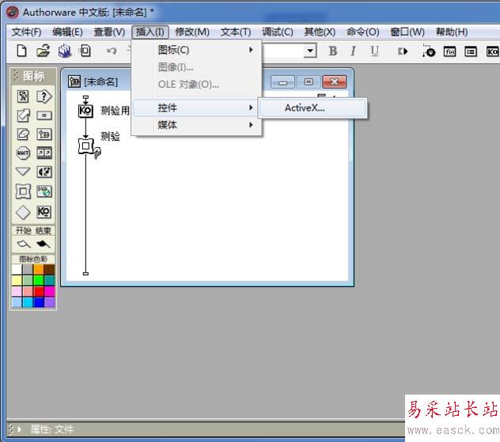Toggle Underline text formatting
Image resolution: width=500 pixels, height=442 pixels.
pos(375,51)
